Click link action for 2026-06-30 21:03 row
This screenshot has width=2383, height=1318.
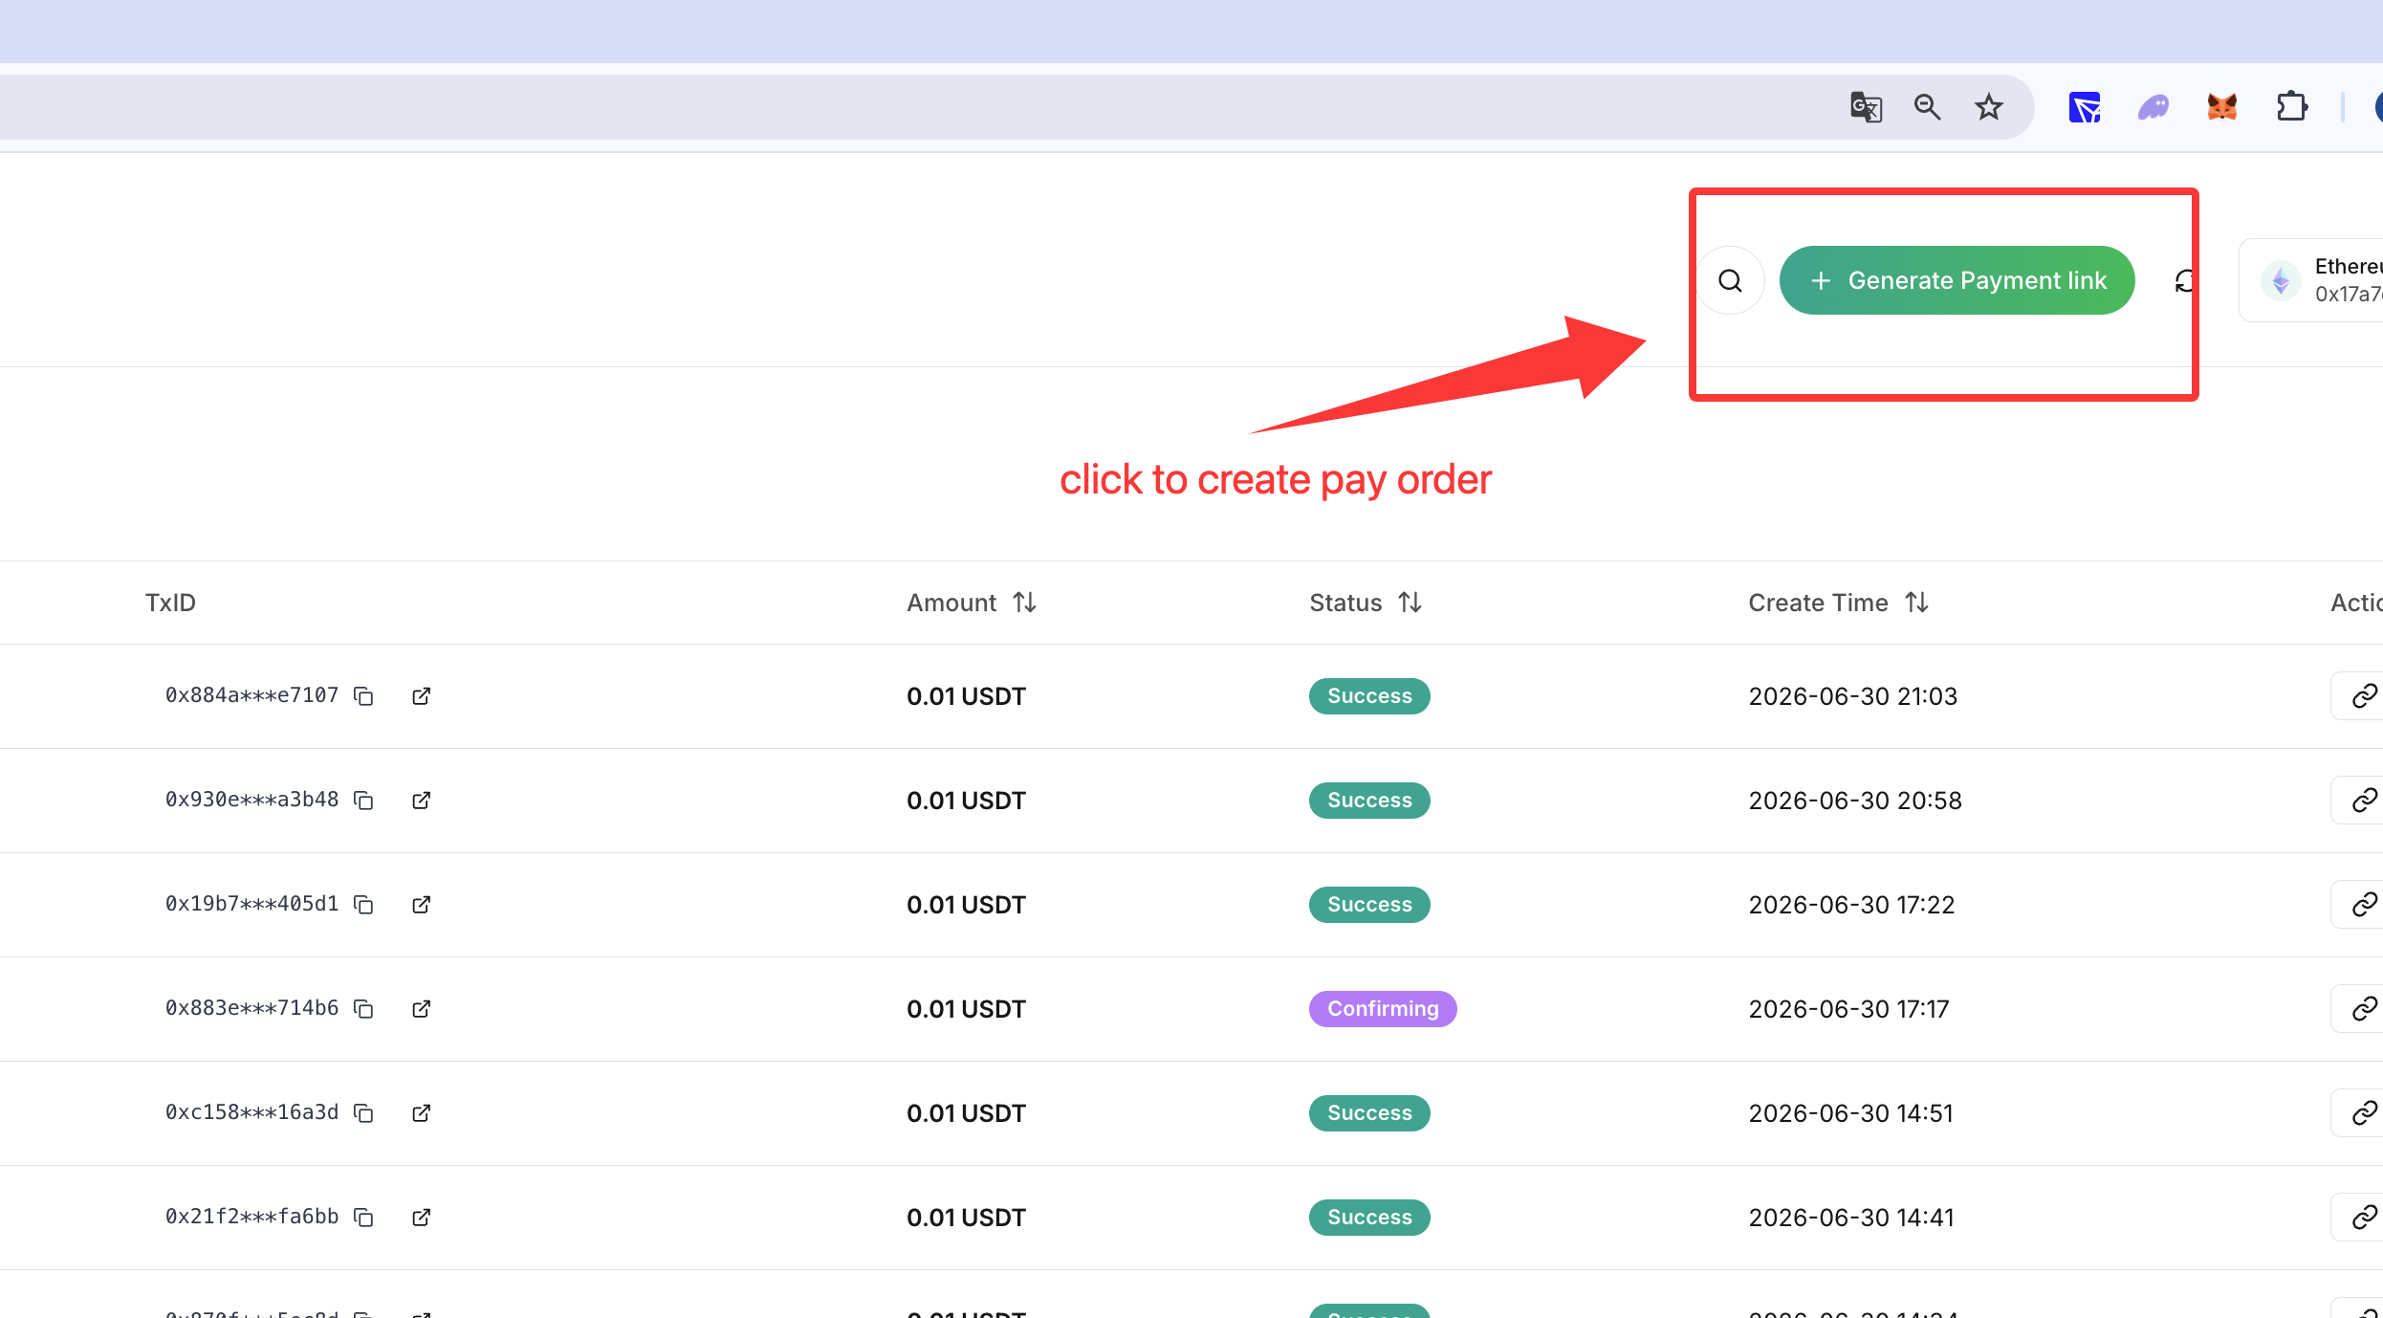click(2358, 695)
